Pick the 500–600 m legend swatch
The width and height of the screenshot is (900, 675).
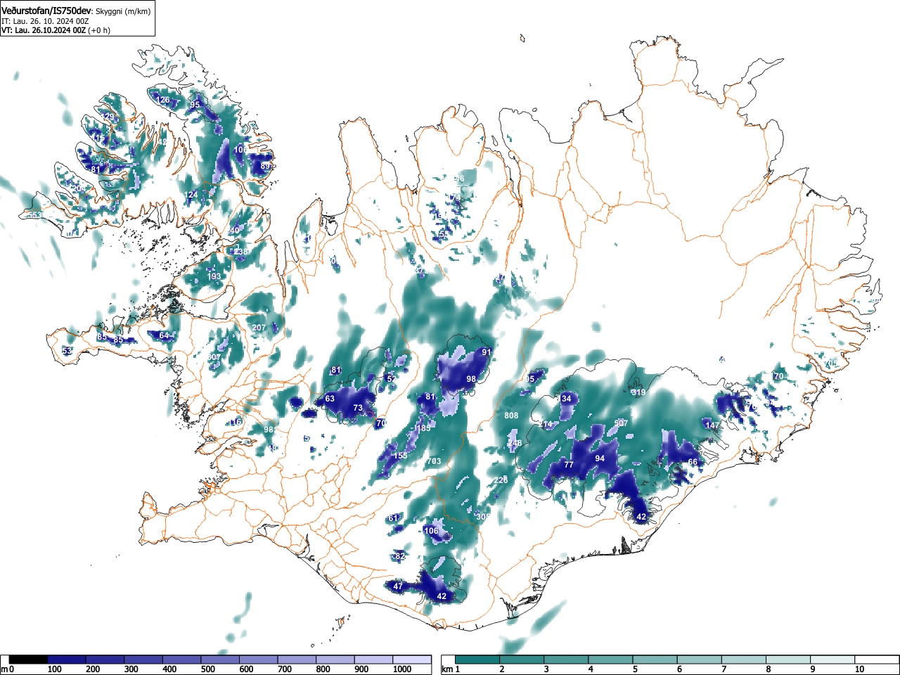click(220, 660)
